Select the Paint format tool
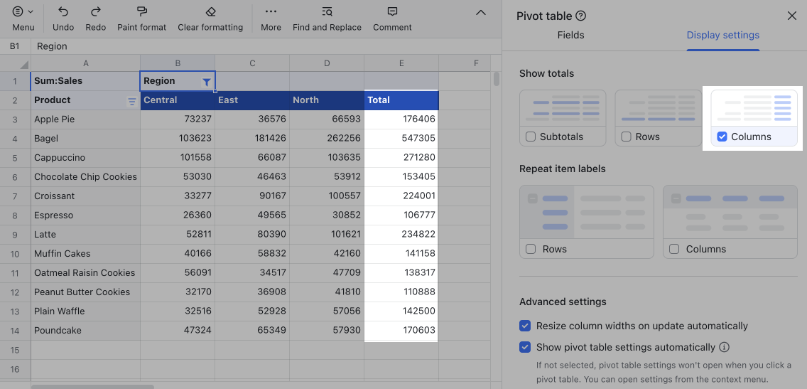The height and width of the screenshot is (389, 807). tap(142, 12)
